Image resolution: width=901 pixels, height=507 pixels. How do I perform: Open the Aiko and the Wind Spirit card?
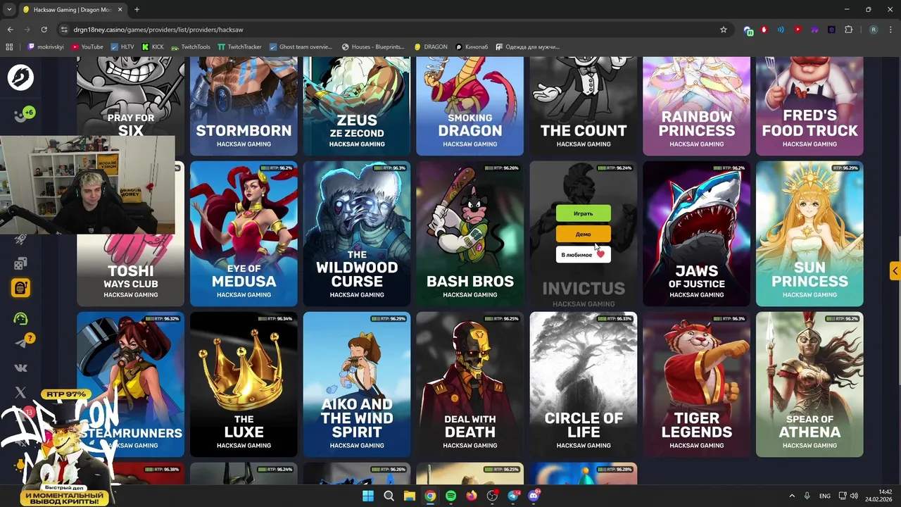pos(357,384)
